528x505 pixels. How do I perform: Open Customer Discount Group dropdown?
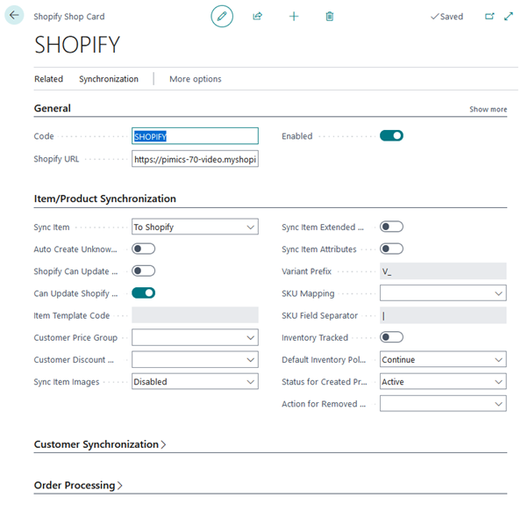195,360
